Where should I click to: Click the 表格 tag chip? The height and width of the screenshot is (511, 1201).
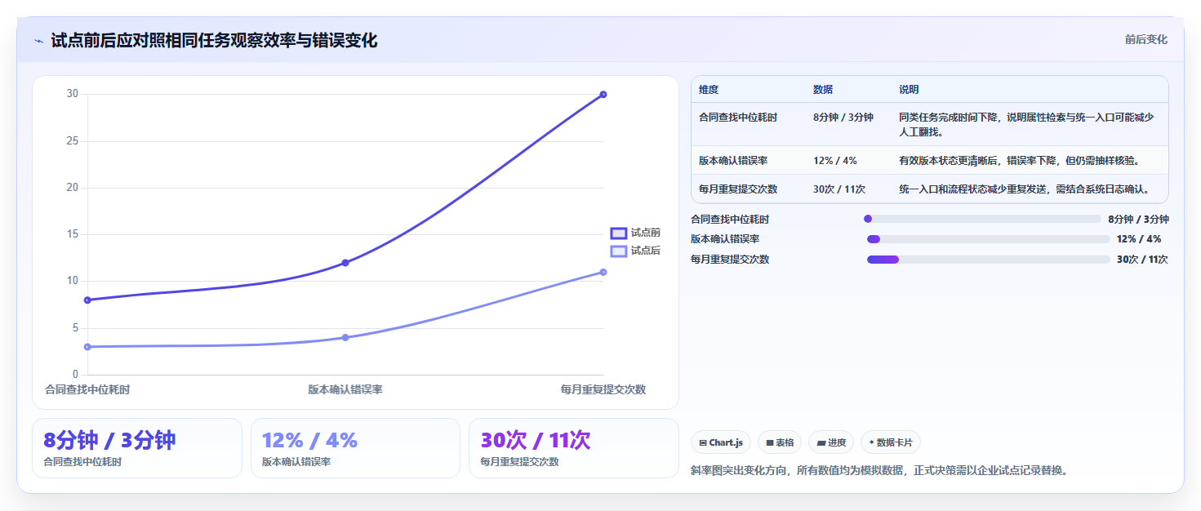[781, 442]
